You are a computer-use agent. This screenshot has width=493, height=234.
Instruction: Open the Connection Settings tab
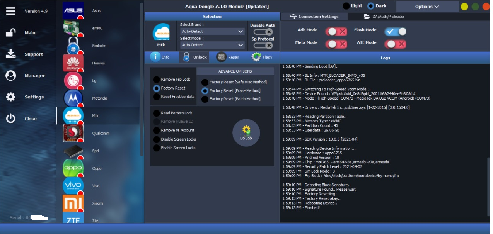point(314,17)
